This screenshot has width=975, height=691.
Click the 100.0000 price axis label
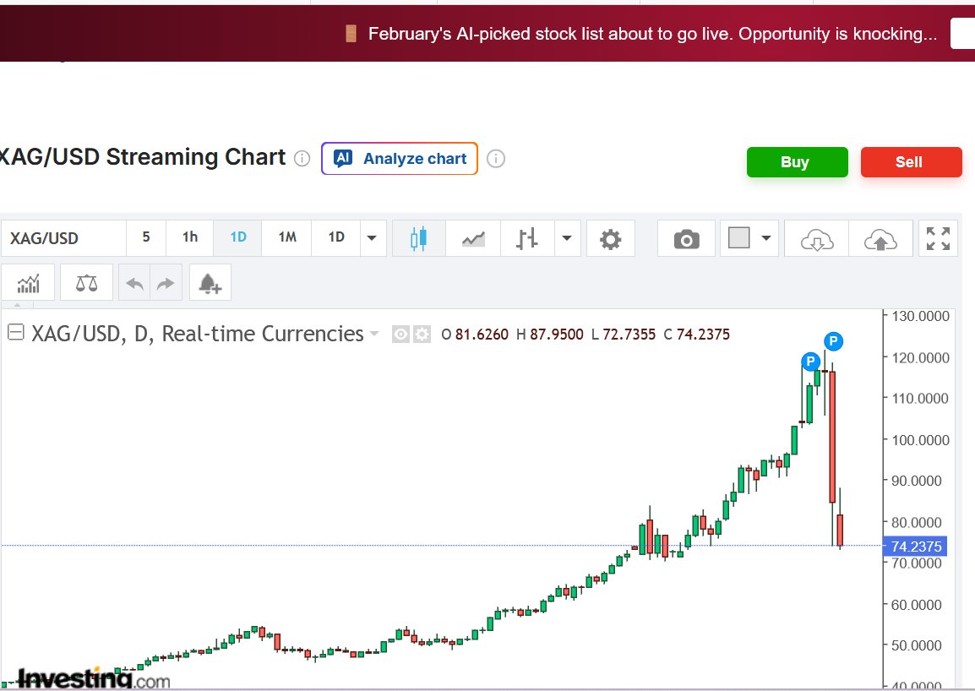pos(920,440)
